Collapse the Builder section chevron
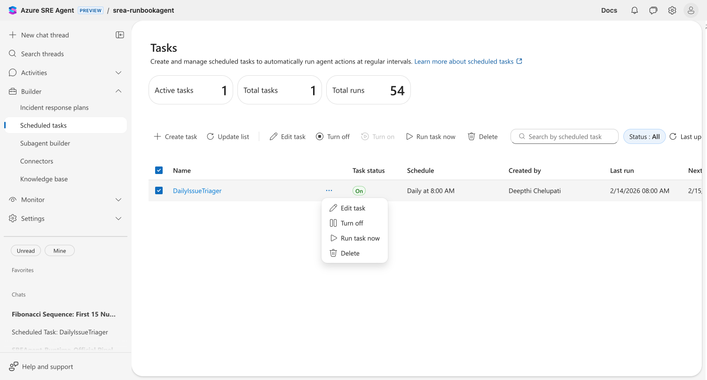This screenshot has width=707, height=380. tap(118, 91)
